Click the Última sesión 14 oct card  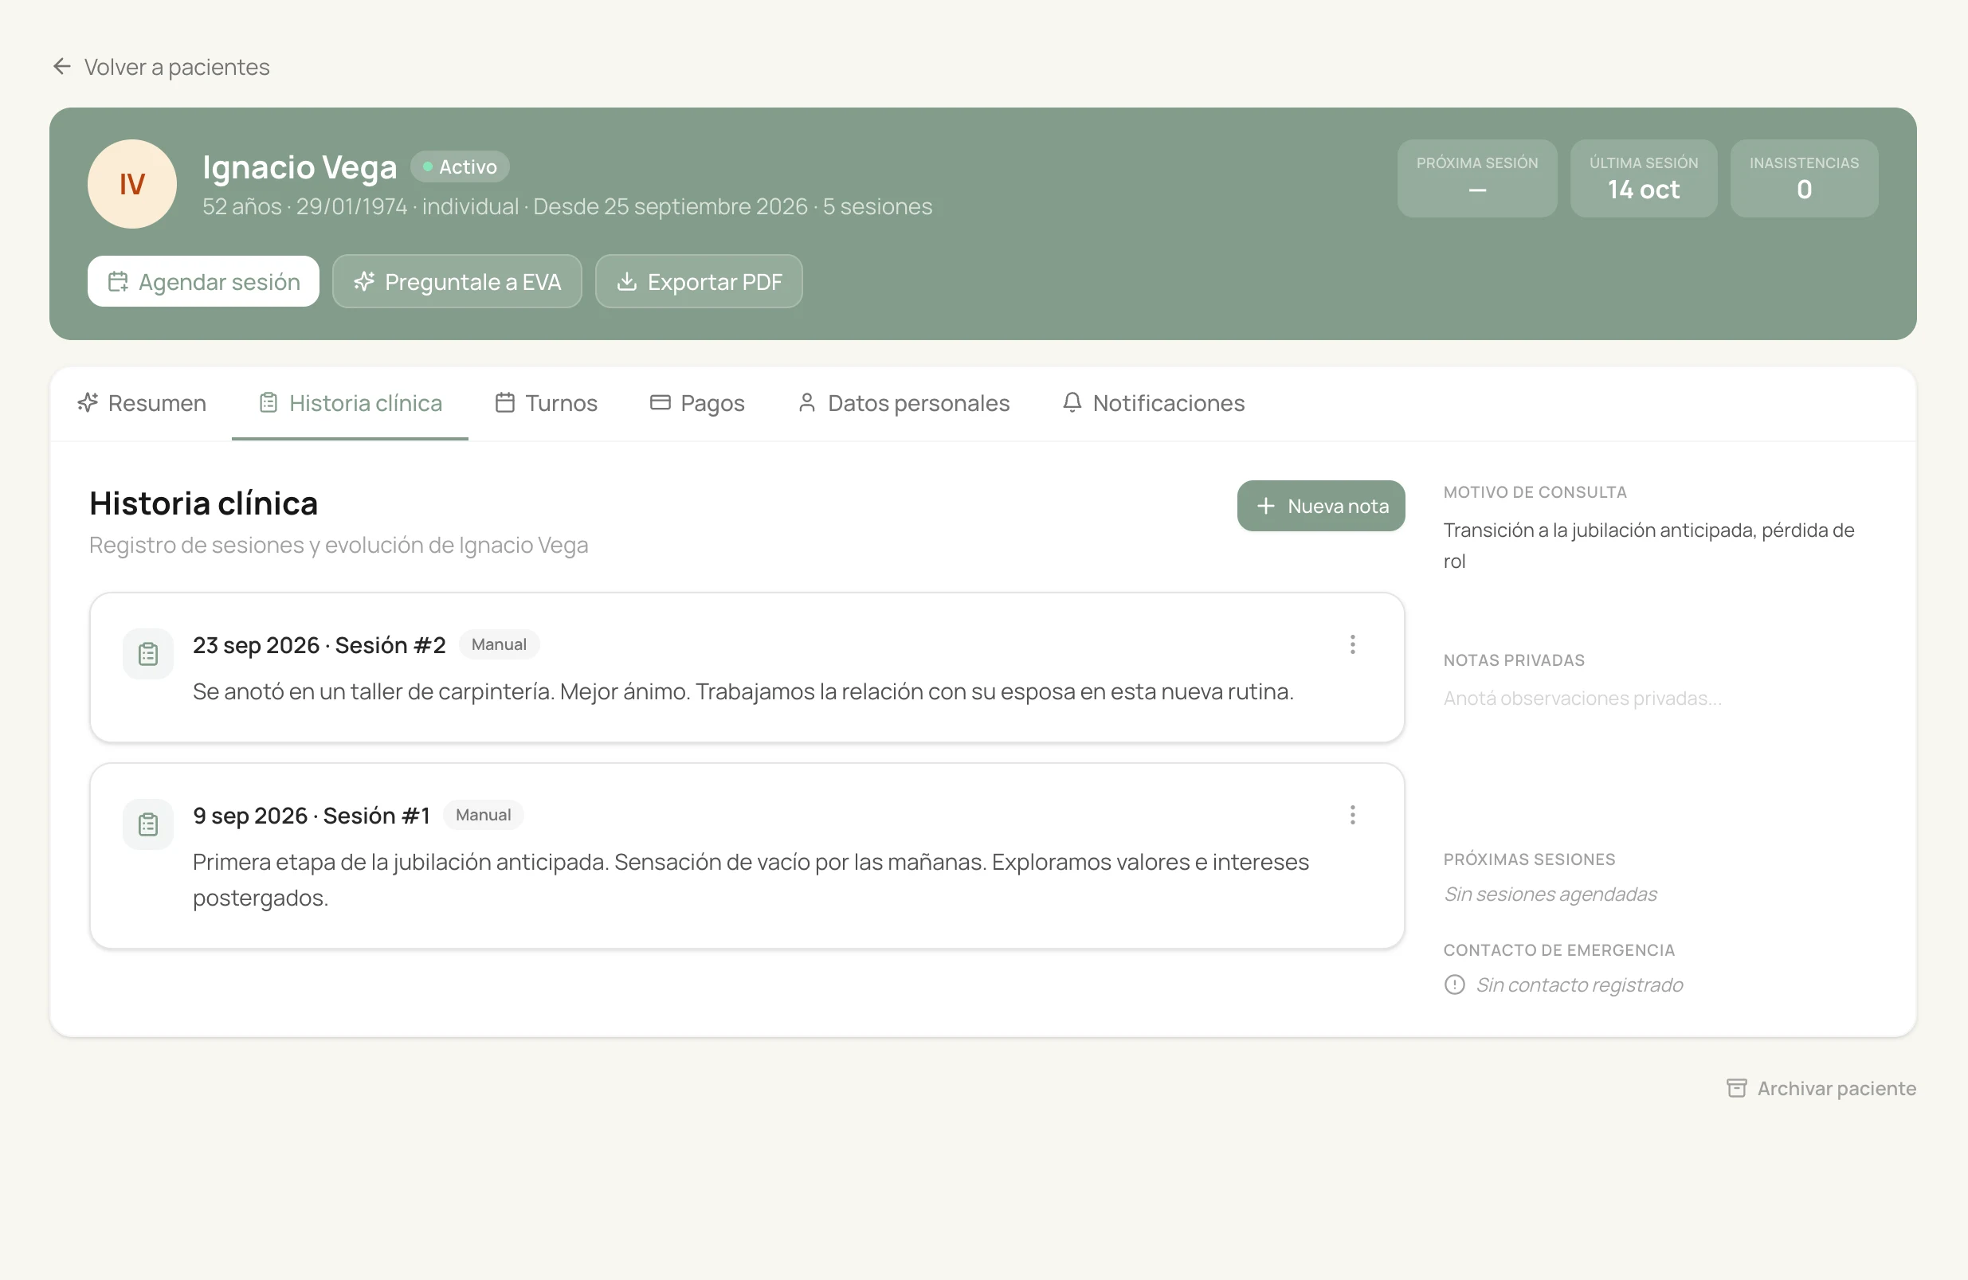[x=1644, y=178]
